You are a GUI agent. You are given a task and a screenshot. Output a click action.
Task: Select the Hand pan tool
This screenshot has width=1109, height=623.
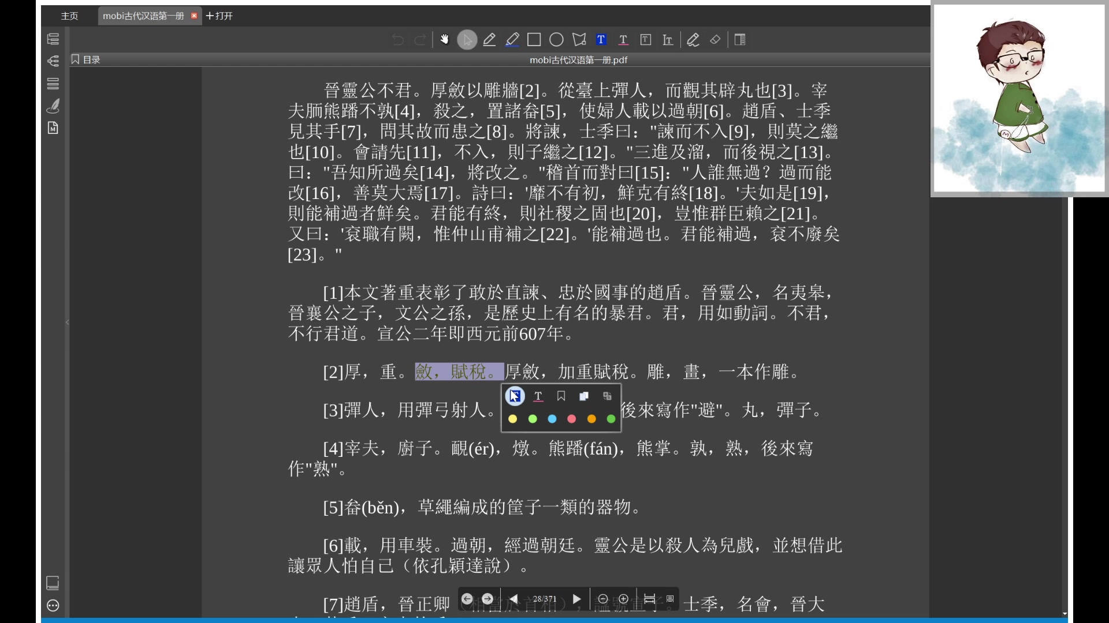(444, 40)
